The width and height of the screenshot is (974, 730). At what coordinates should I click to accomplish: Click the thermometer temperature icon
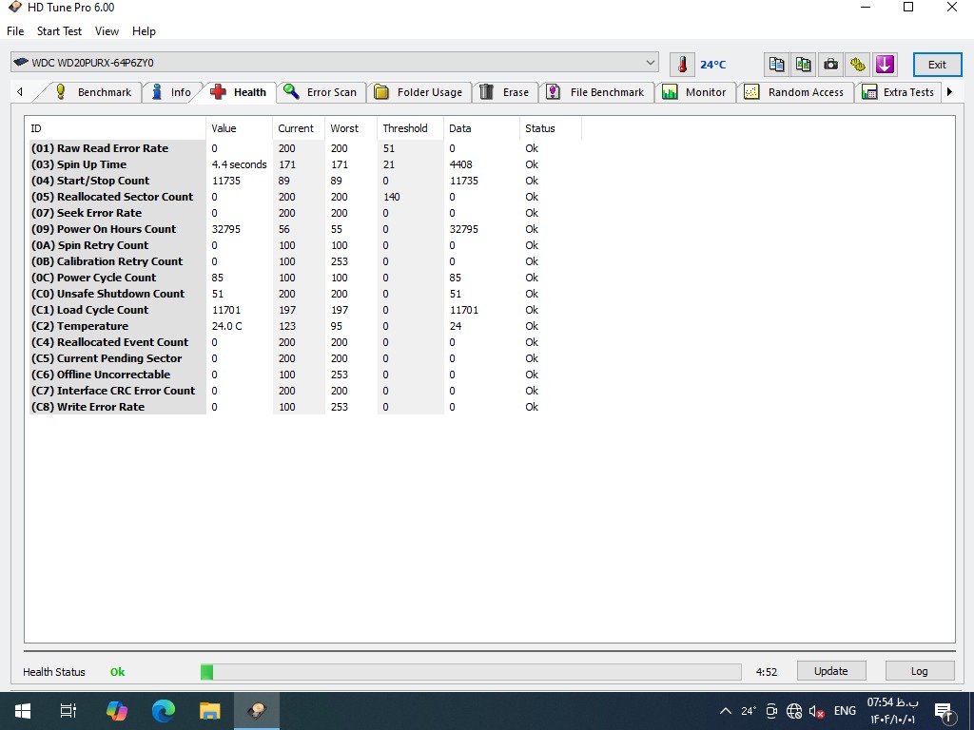pyautogui.click(x=682, y=65)
